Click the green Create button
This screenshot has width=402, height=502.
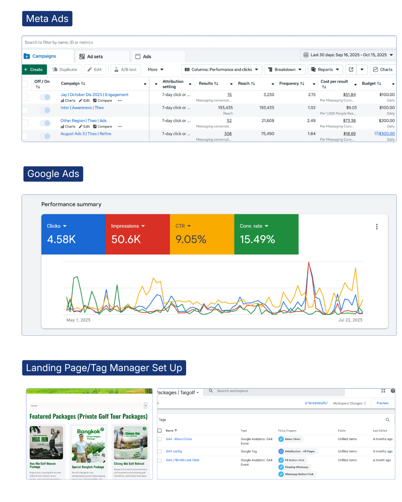click(35, 70)
